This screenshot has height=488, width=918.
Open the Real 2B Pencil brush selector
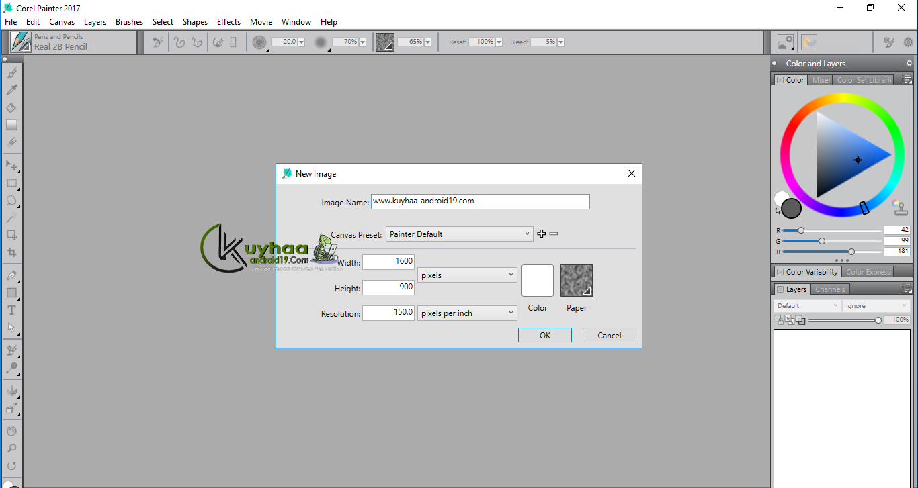point(72,42)
